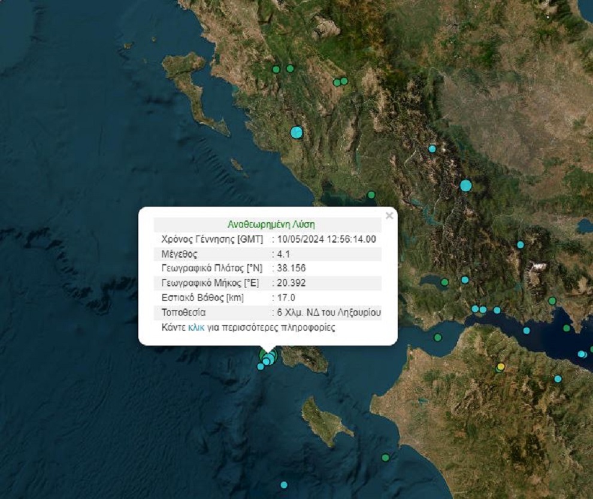Select the green marker in sea southeast of Zakynthos
Screen dimensions: 593x499
pyautogui.click(x=385, y=458)
